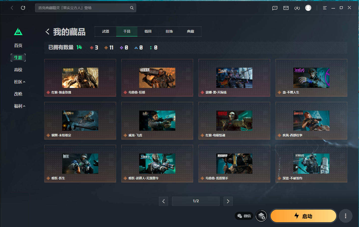The image size is (359, 227).
Task: Open the chat message icon in header
Action: [x=275, y=8]
